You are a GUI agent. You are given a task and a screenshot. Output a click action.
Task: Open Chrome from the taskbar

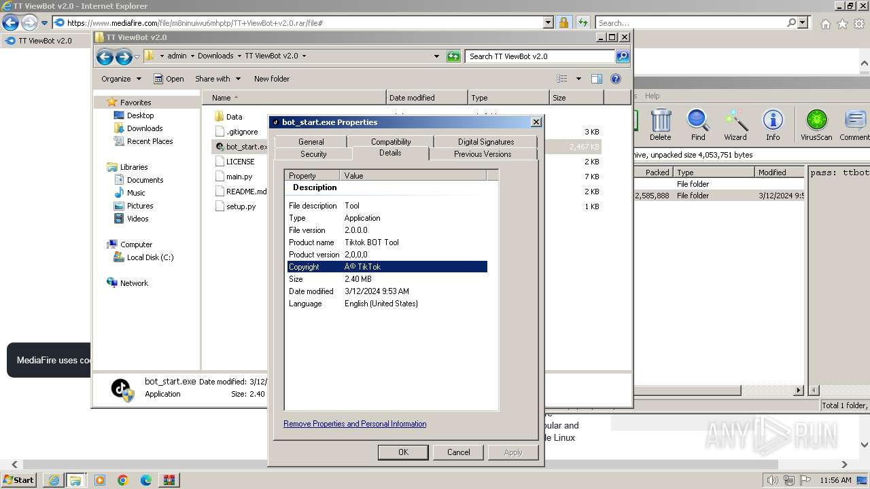[122, 480]
